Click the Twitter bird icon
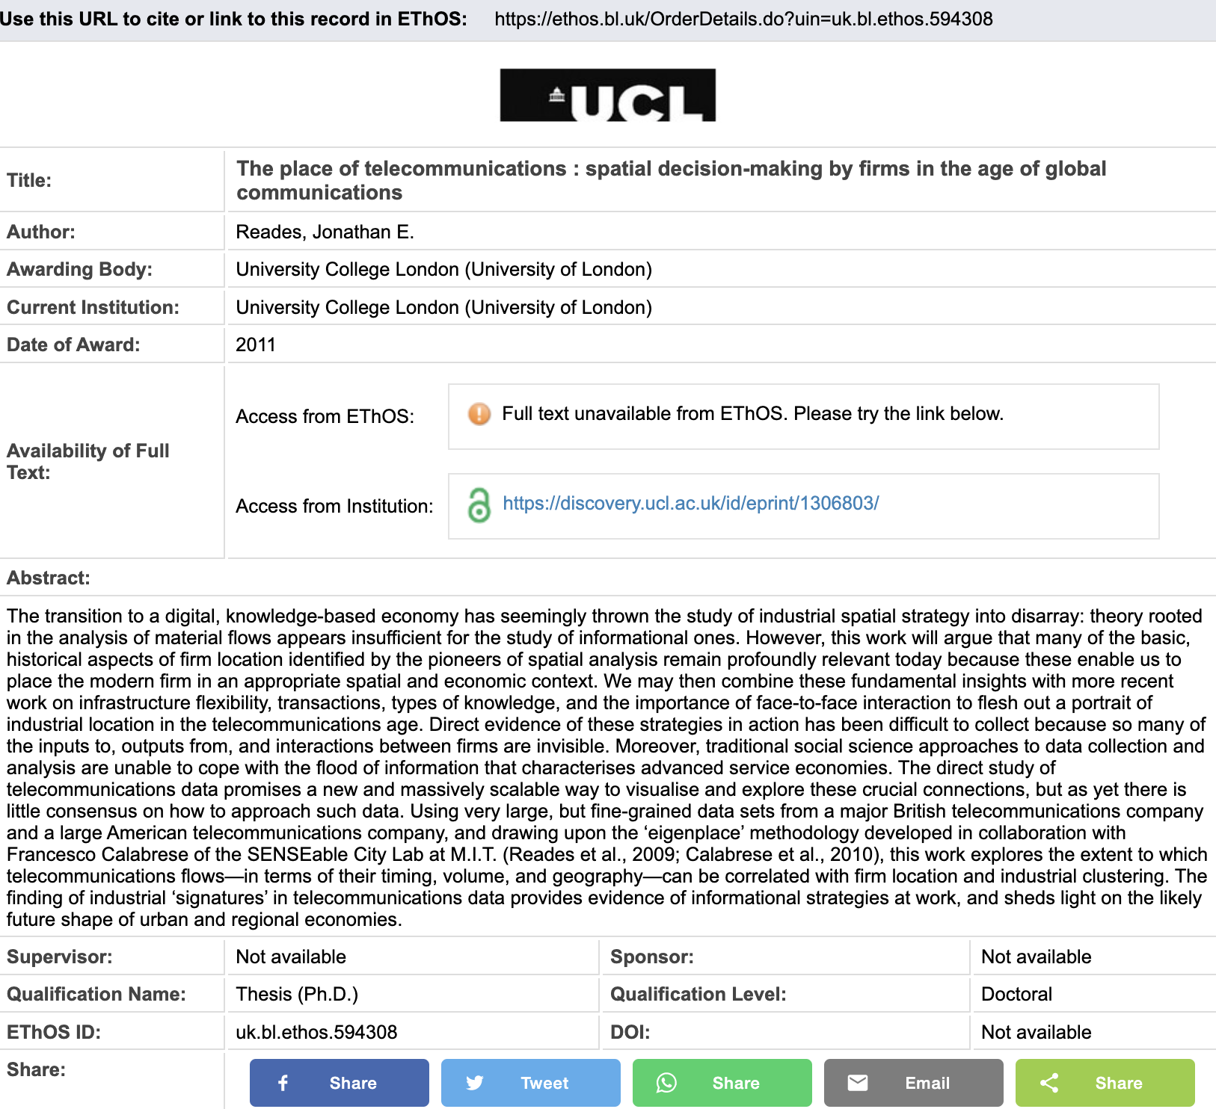This screenshot has width=1216, height=1109. click(x=475, y=1083)
